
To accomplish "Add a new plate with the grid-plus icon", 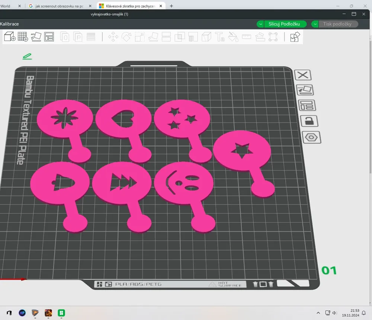I will click(x=23, y=37).
